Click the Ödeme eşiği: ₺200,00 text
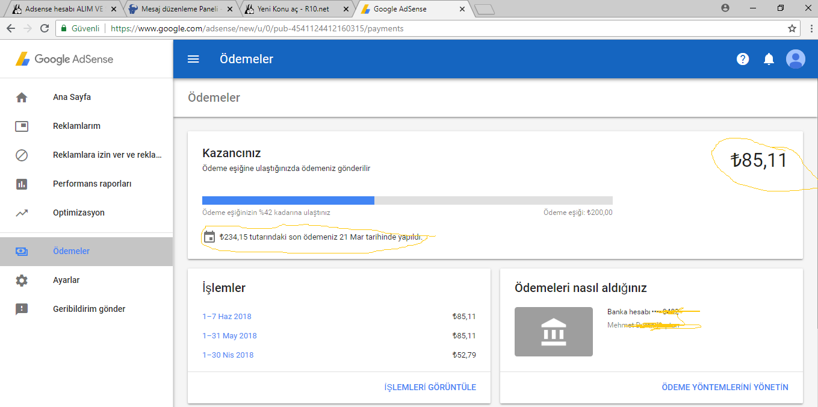This screenshot has width=818, height=407. [x=578, y=213]
